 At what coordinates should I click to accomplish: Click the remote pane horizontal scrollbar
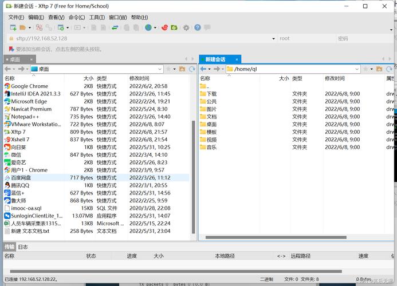coord(276,237)
